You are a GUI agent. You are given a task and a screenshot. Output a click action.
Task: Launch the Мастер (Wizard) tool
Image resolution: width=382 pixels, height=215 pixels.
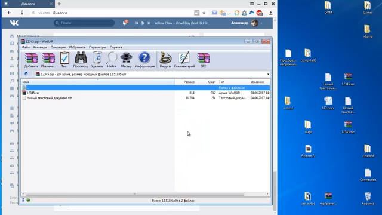tap(126, 60)
